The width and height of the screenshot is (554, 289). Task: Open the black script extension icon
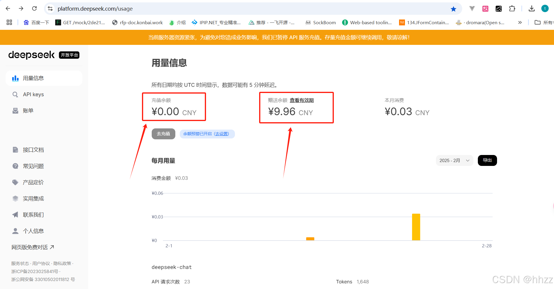[x=499, y=9]
